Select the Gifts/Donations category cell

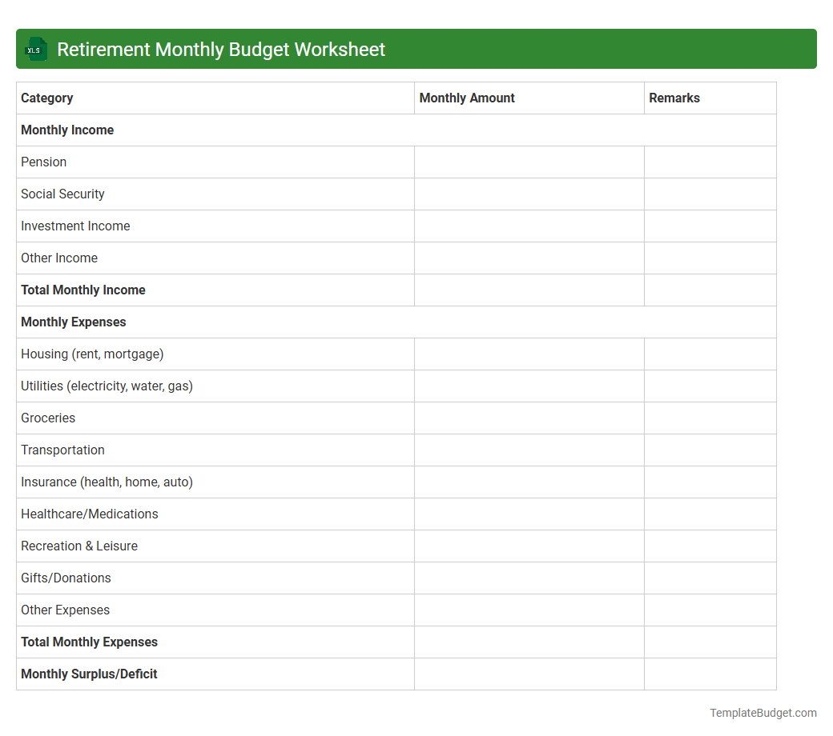(x=66, y=578)
